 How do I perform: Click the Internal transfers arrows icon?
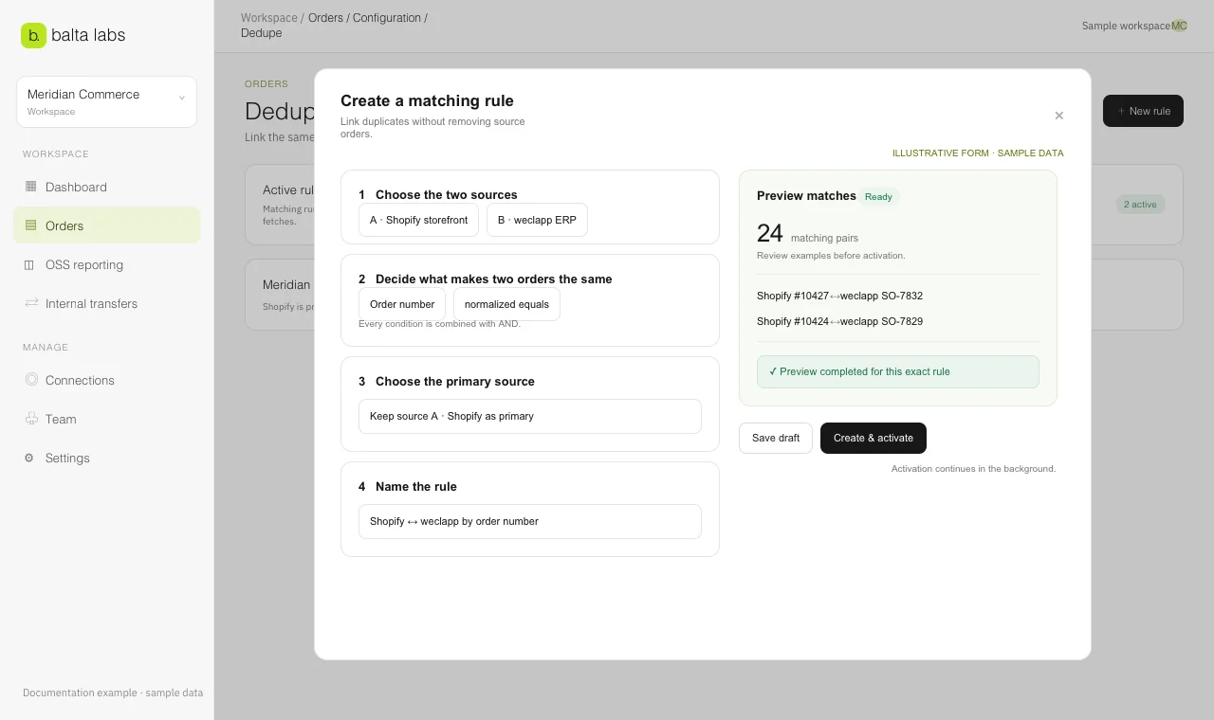point(30,303)
